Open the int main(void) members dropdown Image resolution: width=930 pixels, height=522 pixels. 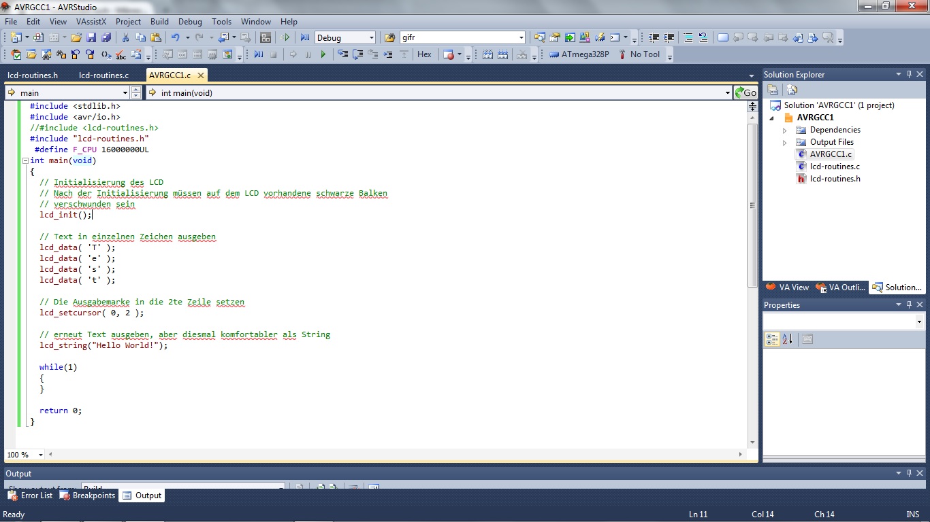(728, 92)
